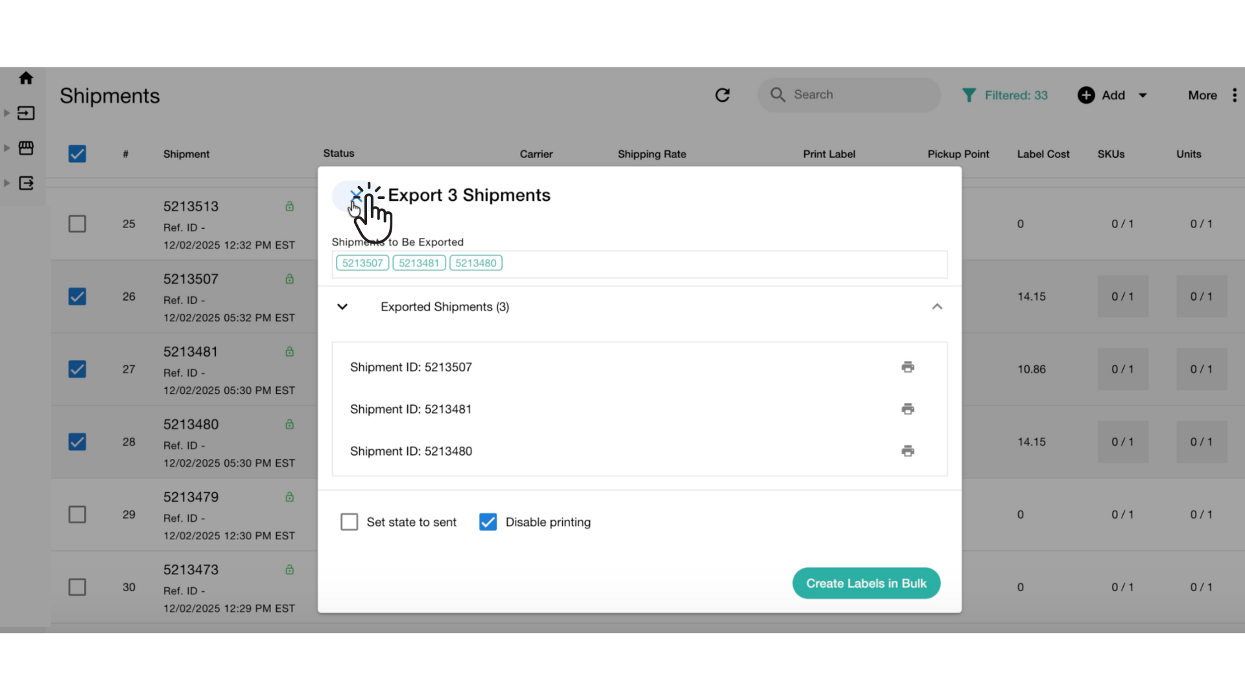Deselect shipment 5213507 row checkbox

pyautogui.click(x=77, y=296)
